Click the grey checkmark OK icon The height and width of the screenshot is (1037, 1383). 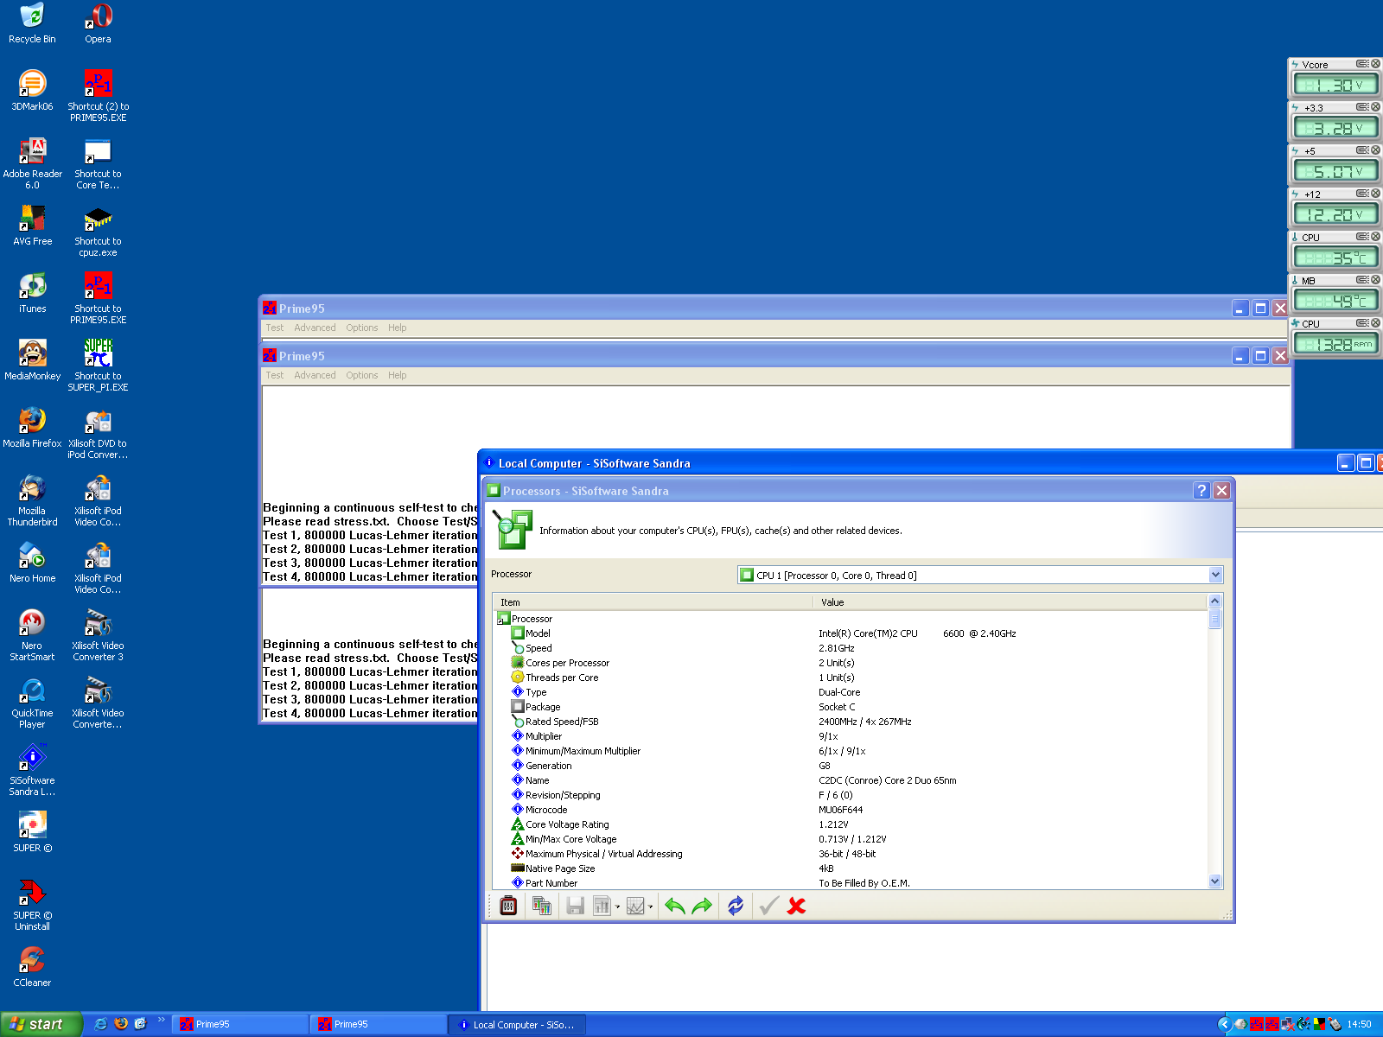click(768, 906)
